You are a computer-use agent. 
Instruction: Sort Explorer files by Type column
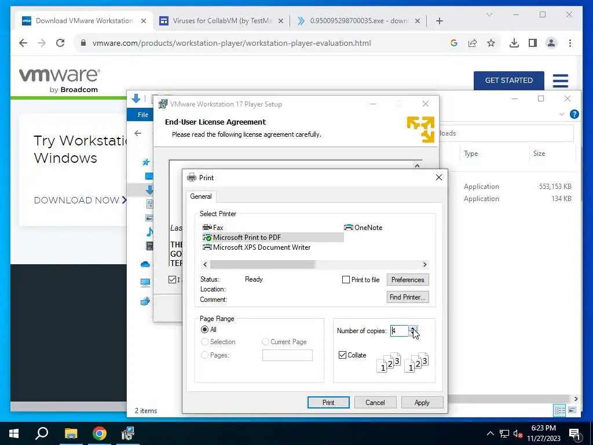[471, 153]
